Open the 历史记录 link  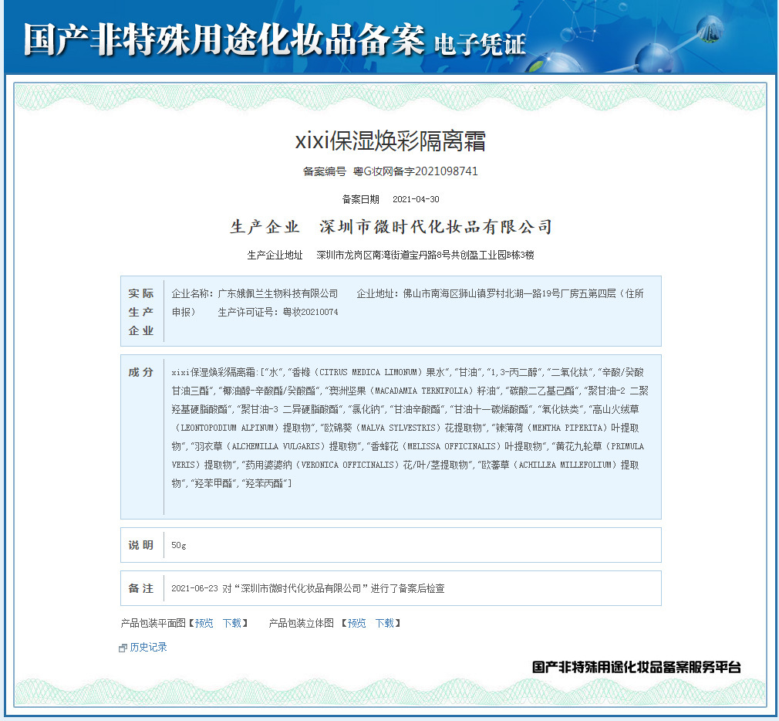pyautogui.click(x=149, y=647)
